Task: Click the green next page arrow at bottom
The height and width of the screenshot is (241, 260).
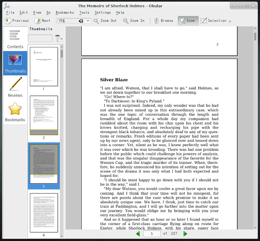Action: point(185,234)
